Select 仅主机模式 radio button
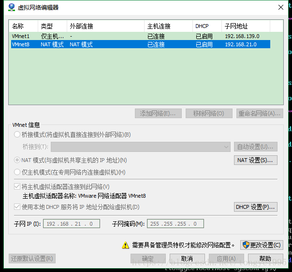The width and height of the screenshot is (292, 272). pyautogui.click(x=17, y=172)
